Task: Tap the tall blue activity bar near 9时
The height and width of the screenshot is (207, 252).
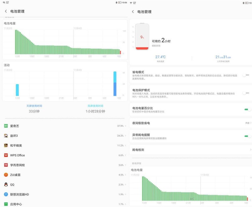Action: tap(115, 84)
